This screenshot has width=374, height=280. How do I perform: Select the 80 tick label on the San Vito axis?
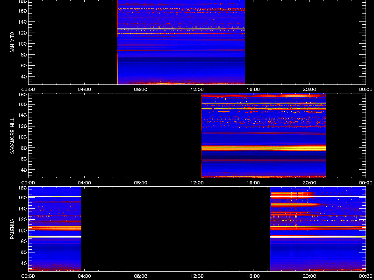[x=24, y=55]
